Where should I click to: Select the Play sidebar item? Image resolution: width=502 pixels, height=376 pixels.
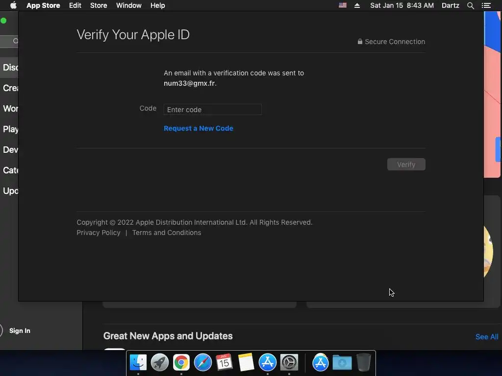pos(9,129)
